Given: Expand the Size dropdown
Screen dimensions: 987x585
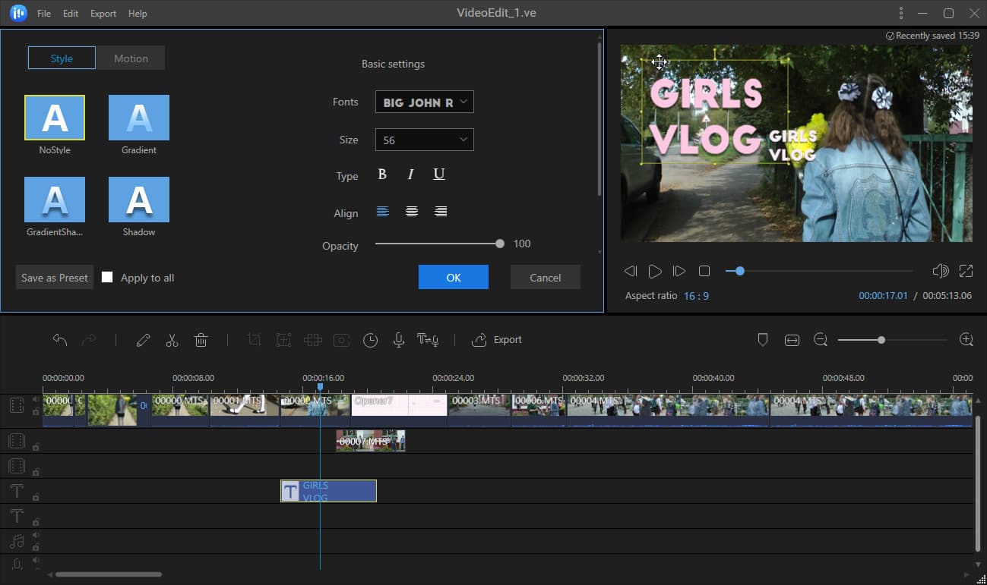Looking at the screenshot, I should [424, 140].
